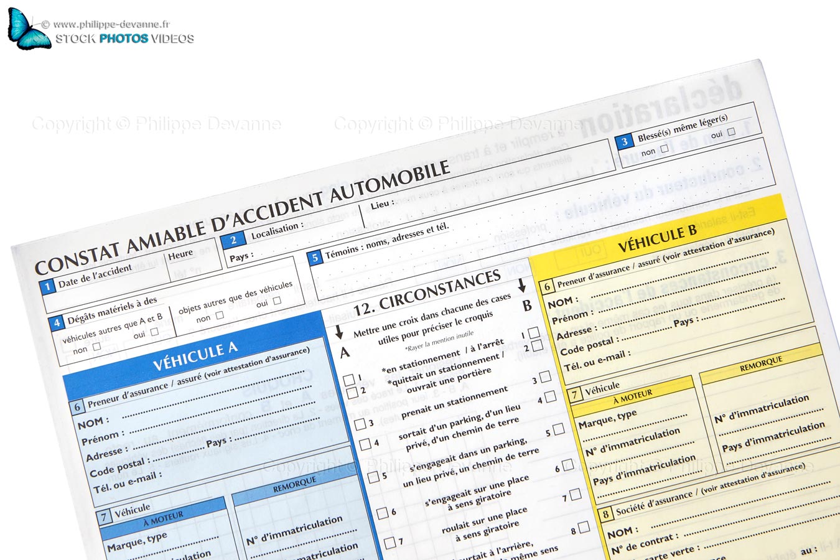This screenshot has height=560, width=840.
Task: Check box 7 in circumstances column B
Action: point(576,495)
